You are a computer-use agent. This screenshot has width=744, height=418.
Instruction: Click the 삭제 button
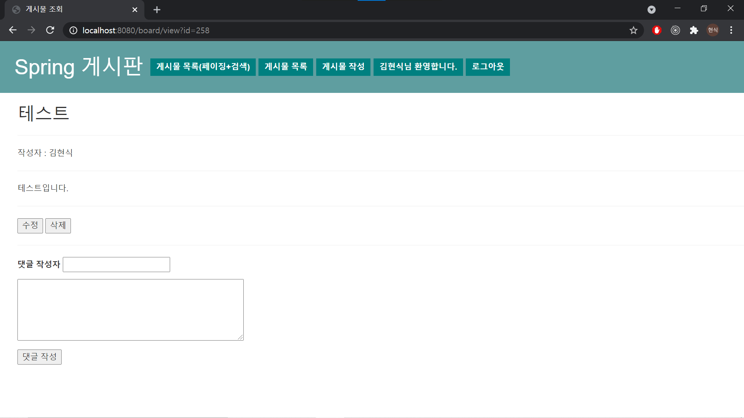[58, 226]
